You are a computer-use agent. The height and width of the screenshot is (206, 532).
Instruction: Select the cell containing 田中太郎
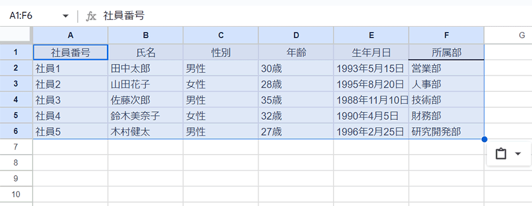(x=145, y=68)
